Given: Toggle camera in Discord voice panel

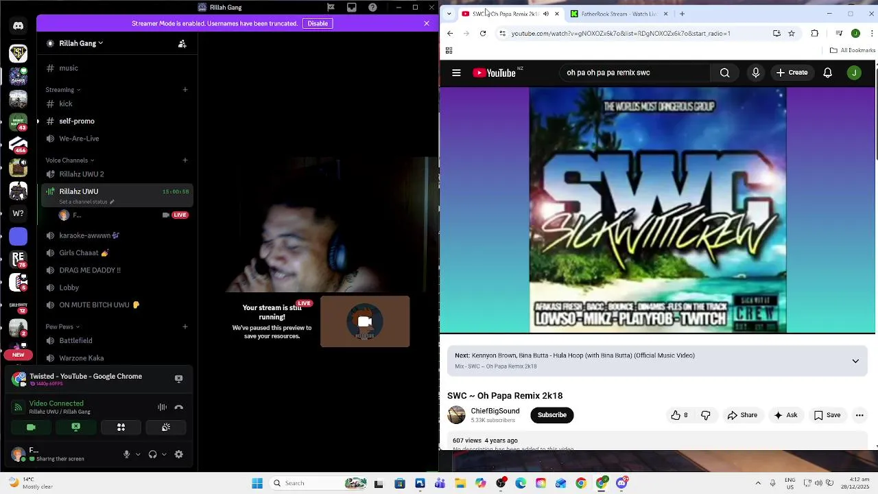Looking at the screenshot, I should coord(31,427).
